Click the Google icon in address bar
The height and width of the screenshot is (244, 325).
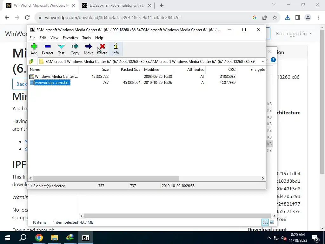pos(255,18)
